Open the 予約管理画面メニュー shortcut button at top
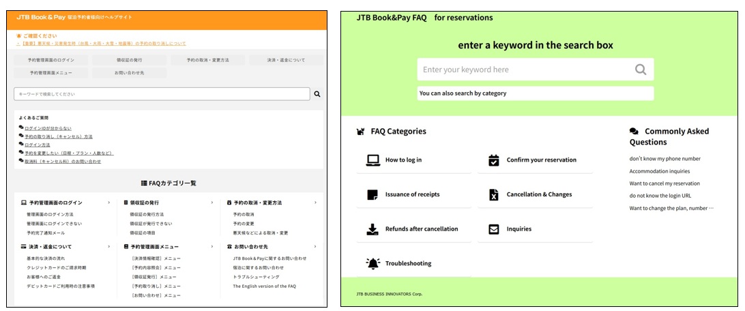Viewport: 745px width, 311px height. pos(51,73)
